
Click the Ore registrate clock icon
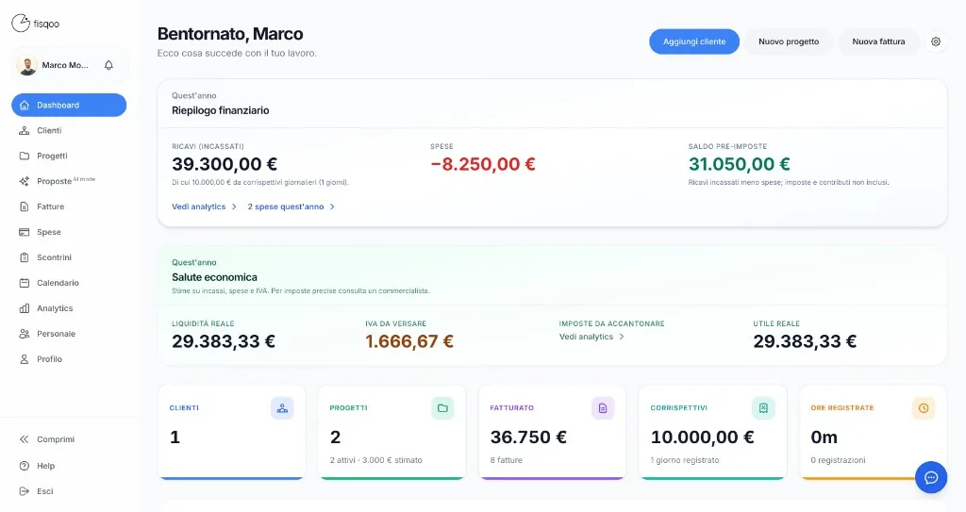pos(924,408)
